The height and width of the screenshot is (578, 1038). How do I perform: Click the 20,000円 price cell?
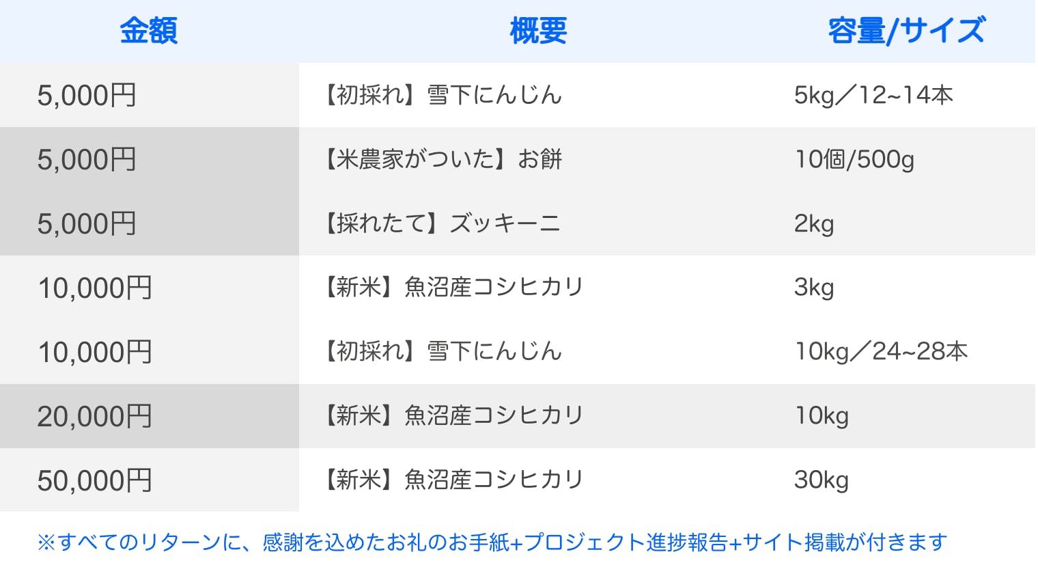point(94,416)
